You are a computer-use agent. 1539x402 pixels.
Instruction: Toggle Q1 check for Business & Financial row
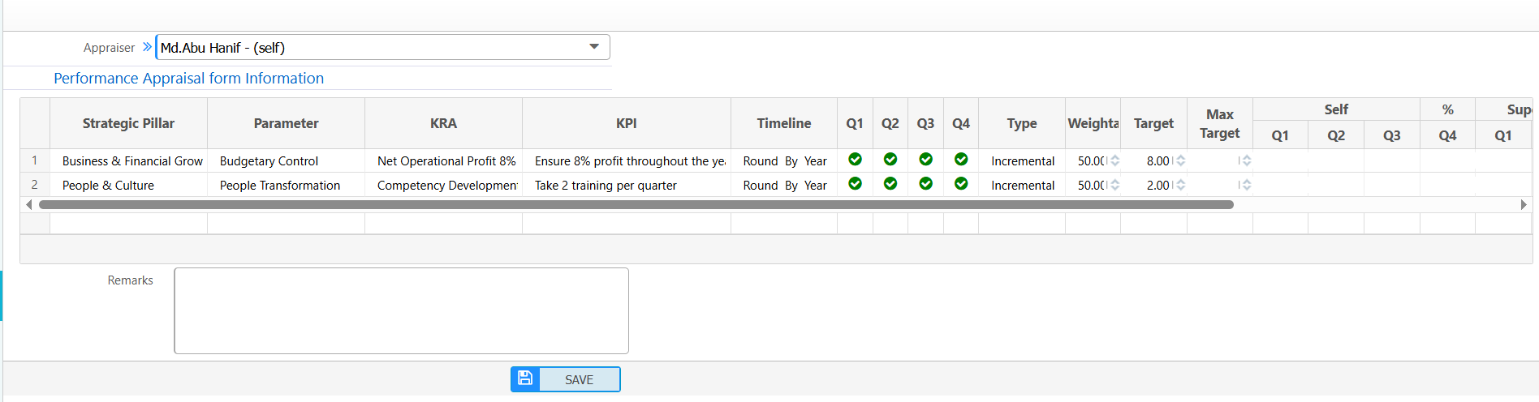855,160
